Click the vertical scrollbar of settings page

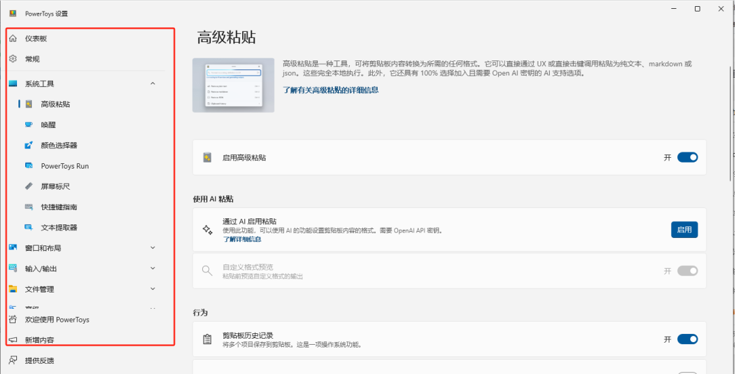(730, 122)
